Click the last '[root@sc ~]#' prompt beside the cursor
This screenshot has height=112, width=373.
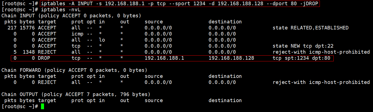20,106
